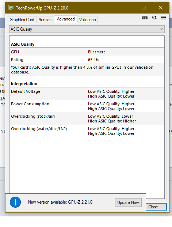
Task: Click the ASIC Quality section heading
Action: tap(23, 44)
